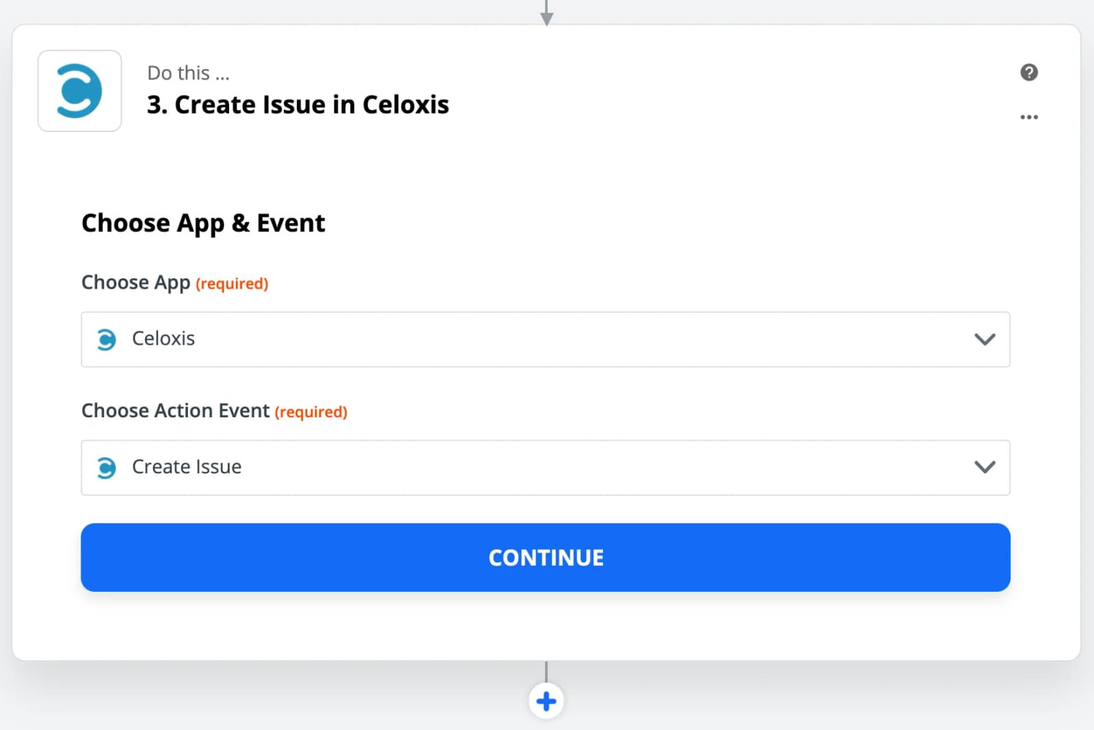Click the small Celoxis icon in Choose App field
The height and width of the screenshot is (730, 1094).
(x=106, y=339)
